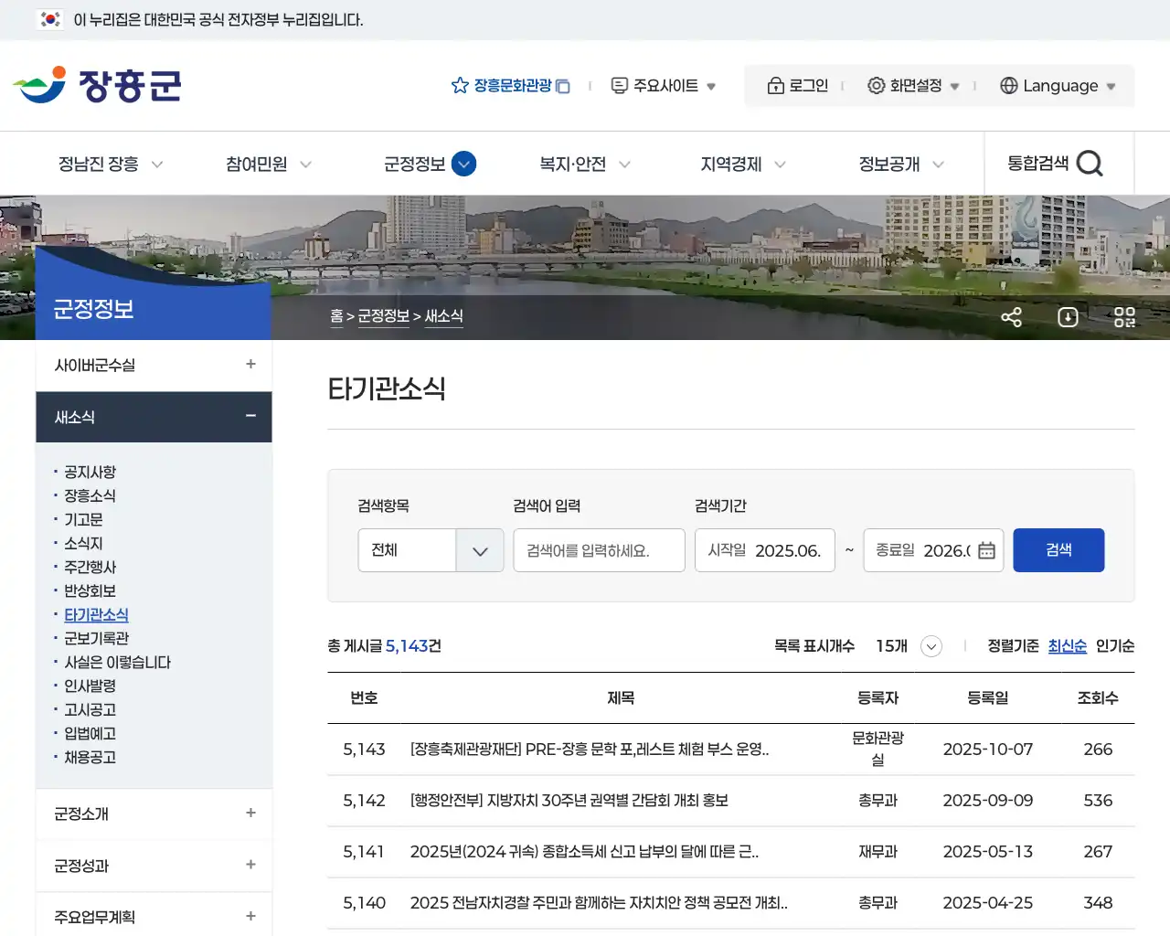Click the 시작일 date field
The width and height of the screenshot is (1170, 936).
[x=765, y=550]
